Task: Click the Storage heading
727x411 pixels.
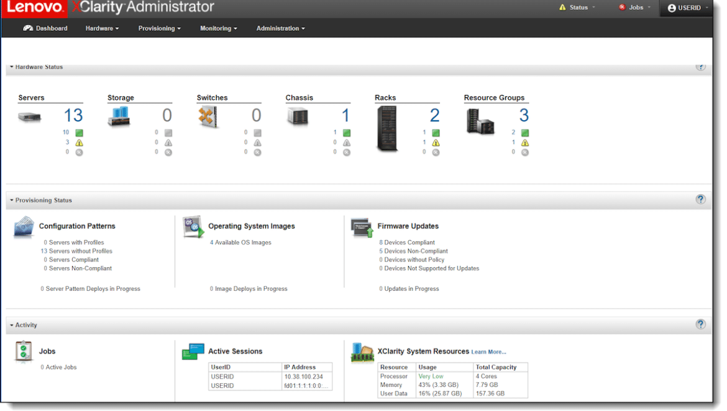Action: (x=121, y=97)
